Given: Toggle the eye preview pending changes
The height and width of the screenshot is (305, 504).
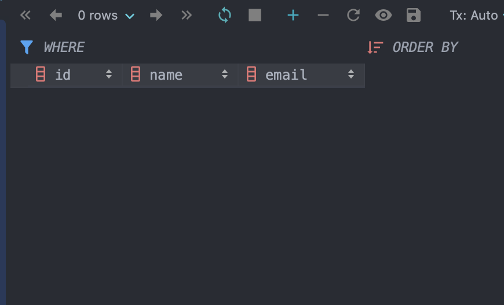Looking at the screenshot, I should 384,16.
